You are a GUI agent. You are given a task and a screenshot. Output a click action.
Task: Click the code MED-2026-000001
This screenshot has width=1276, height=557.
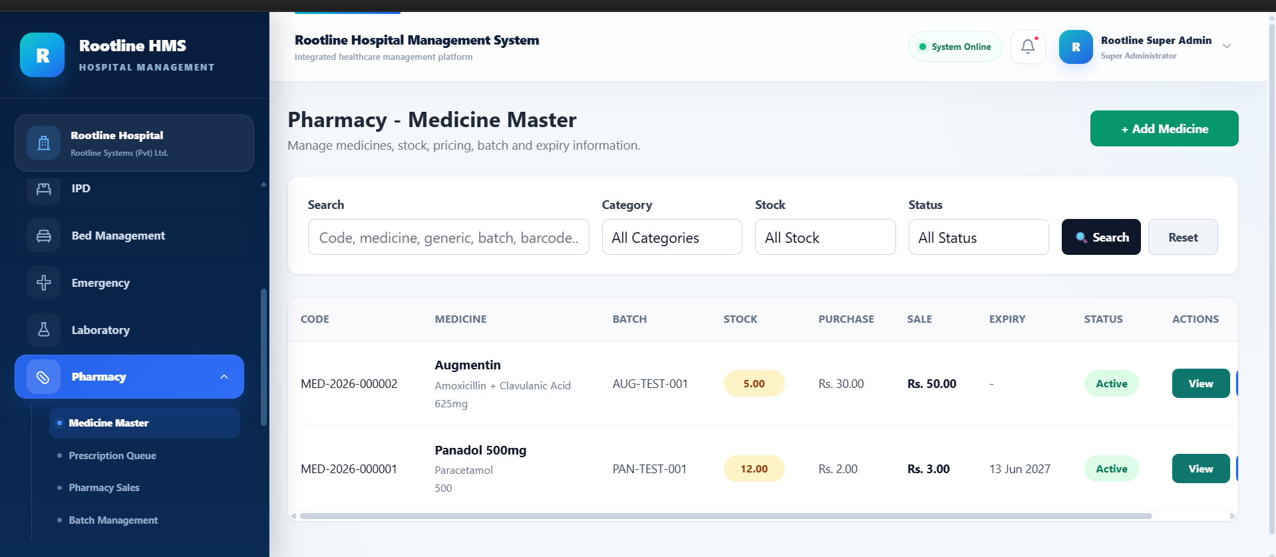click(349, 469)
